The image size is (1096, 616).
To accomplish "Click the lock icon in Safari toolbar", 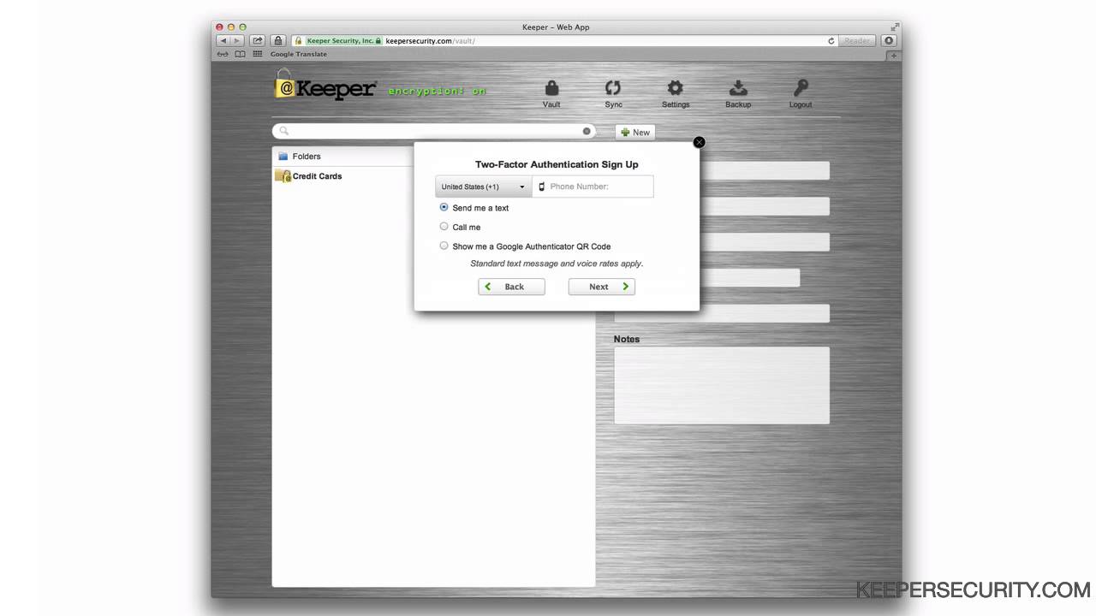I will (x=278, y=40).
